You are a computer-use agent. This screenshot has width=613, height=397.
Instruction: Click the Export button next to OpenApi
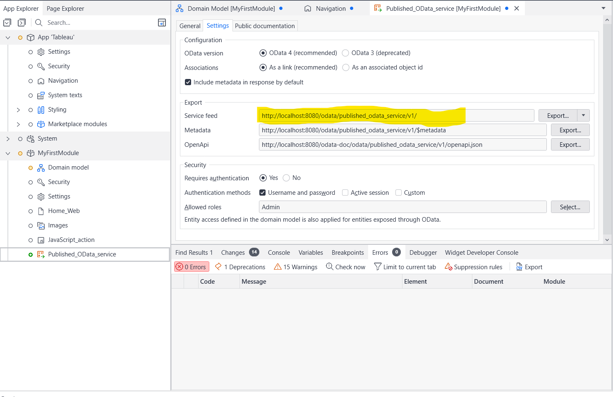tap(570, 144)
